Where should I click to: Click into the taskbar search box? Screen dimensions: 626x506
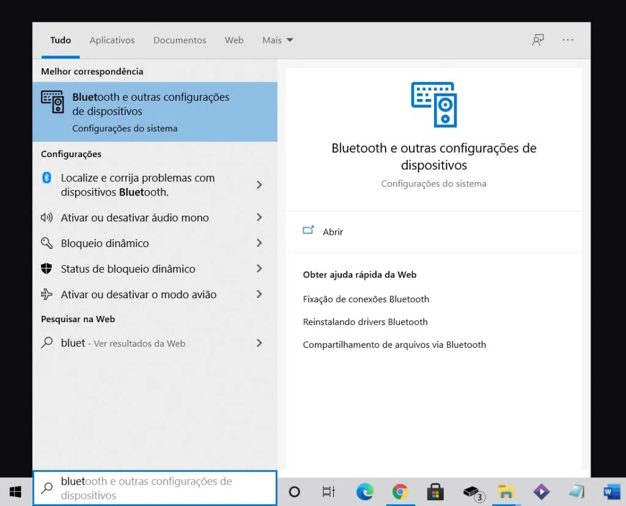coord(155,488)
